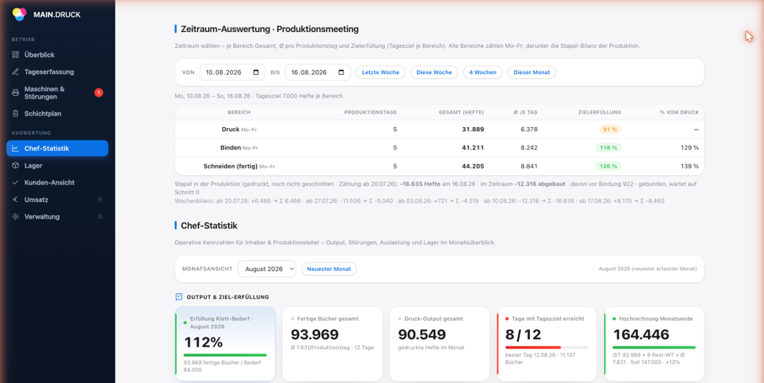Click 129 % in the Binden row
This screenshot has height=383, width=764.
tap(689, 147)
